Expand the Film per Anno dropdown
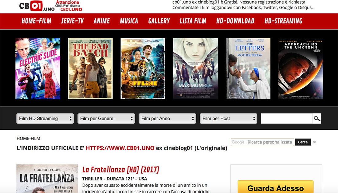 (x=167, y=119)
